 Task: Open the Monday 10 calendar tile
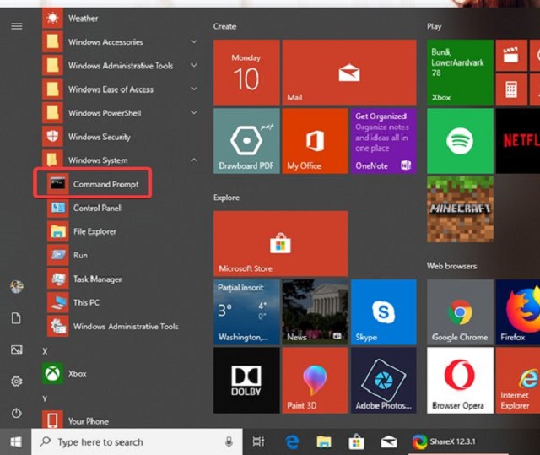pyautogui.click(x=246, y=73)
